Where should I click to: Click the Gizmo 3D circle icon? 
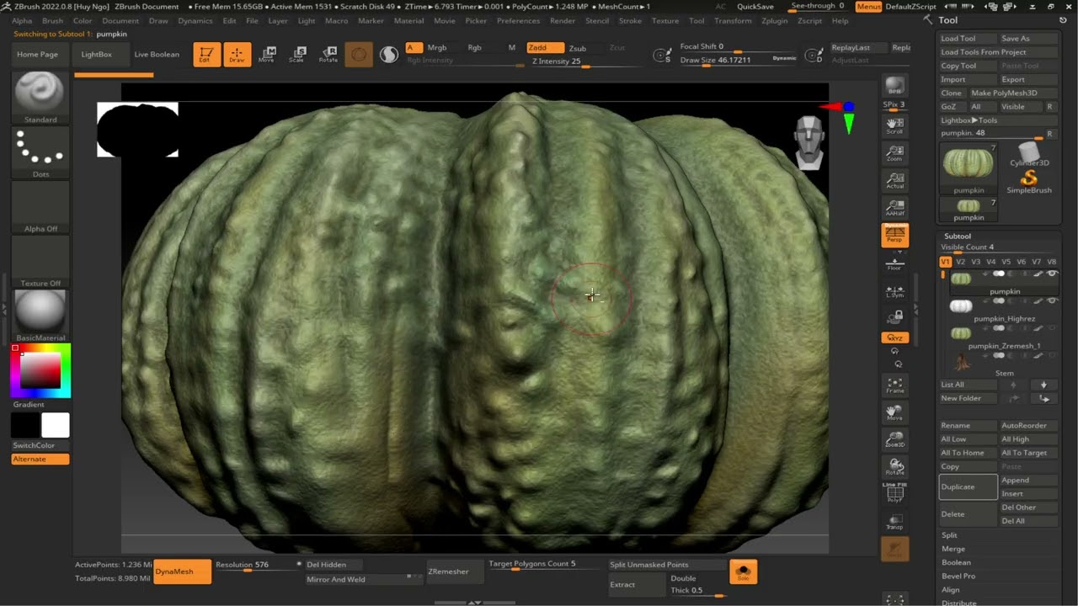pos(359,55)
